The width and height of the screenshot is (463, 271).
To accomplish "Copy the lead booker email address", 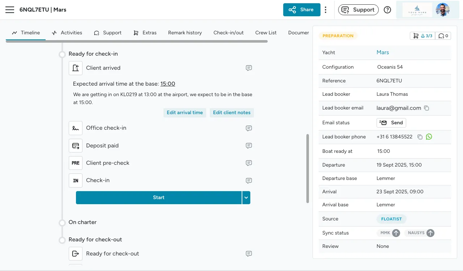I will coord(426,108).
